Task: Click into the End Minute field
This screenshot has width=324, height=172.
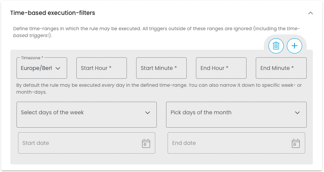Action: coord(281,68)
